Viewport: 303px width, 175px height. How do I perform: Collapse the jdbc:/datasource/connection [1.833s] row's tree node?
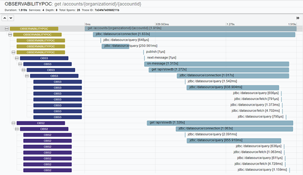(10, 34)
